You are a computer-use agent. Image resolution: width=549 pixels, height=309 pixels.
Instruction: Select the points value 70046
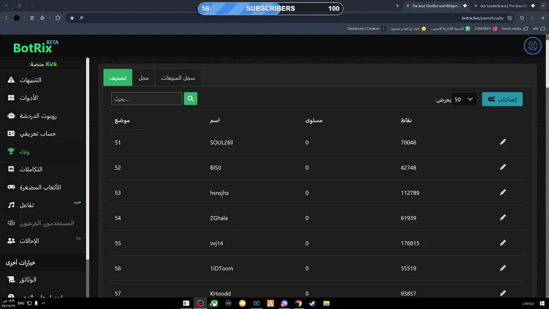pyautogui.click(x=408, y=142)
